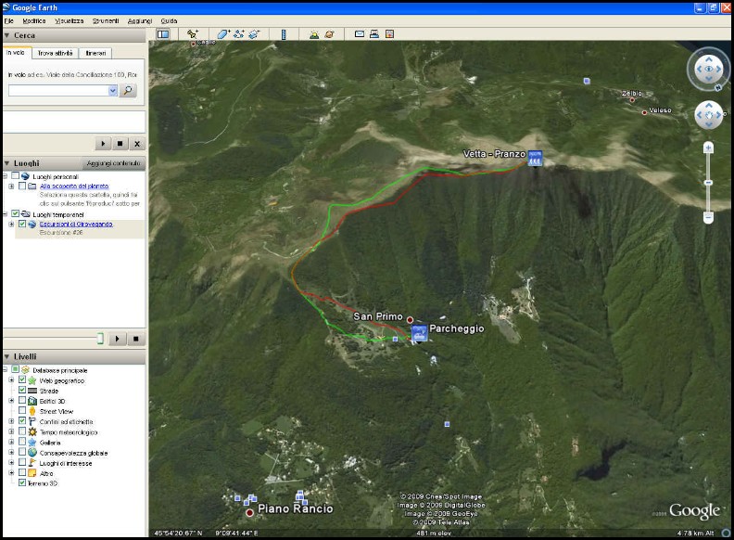
Task: Check the Luoghi personali checkbox
Action: 16,175
